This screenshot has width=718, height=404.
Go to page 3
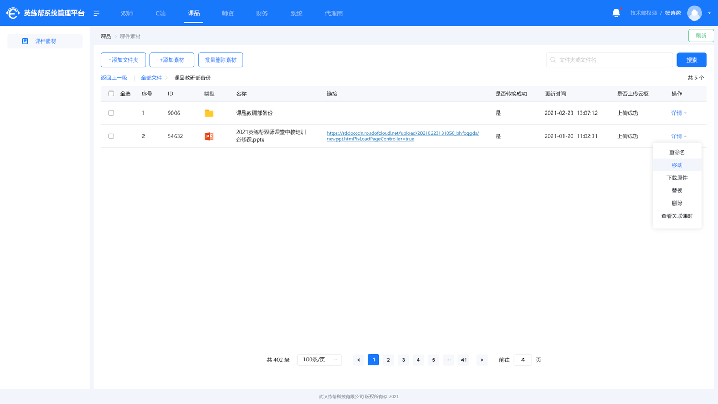click(404, 360)
